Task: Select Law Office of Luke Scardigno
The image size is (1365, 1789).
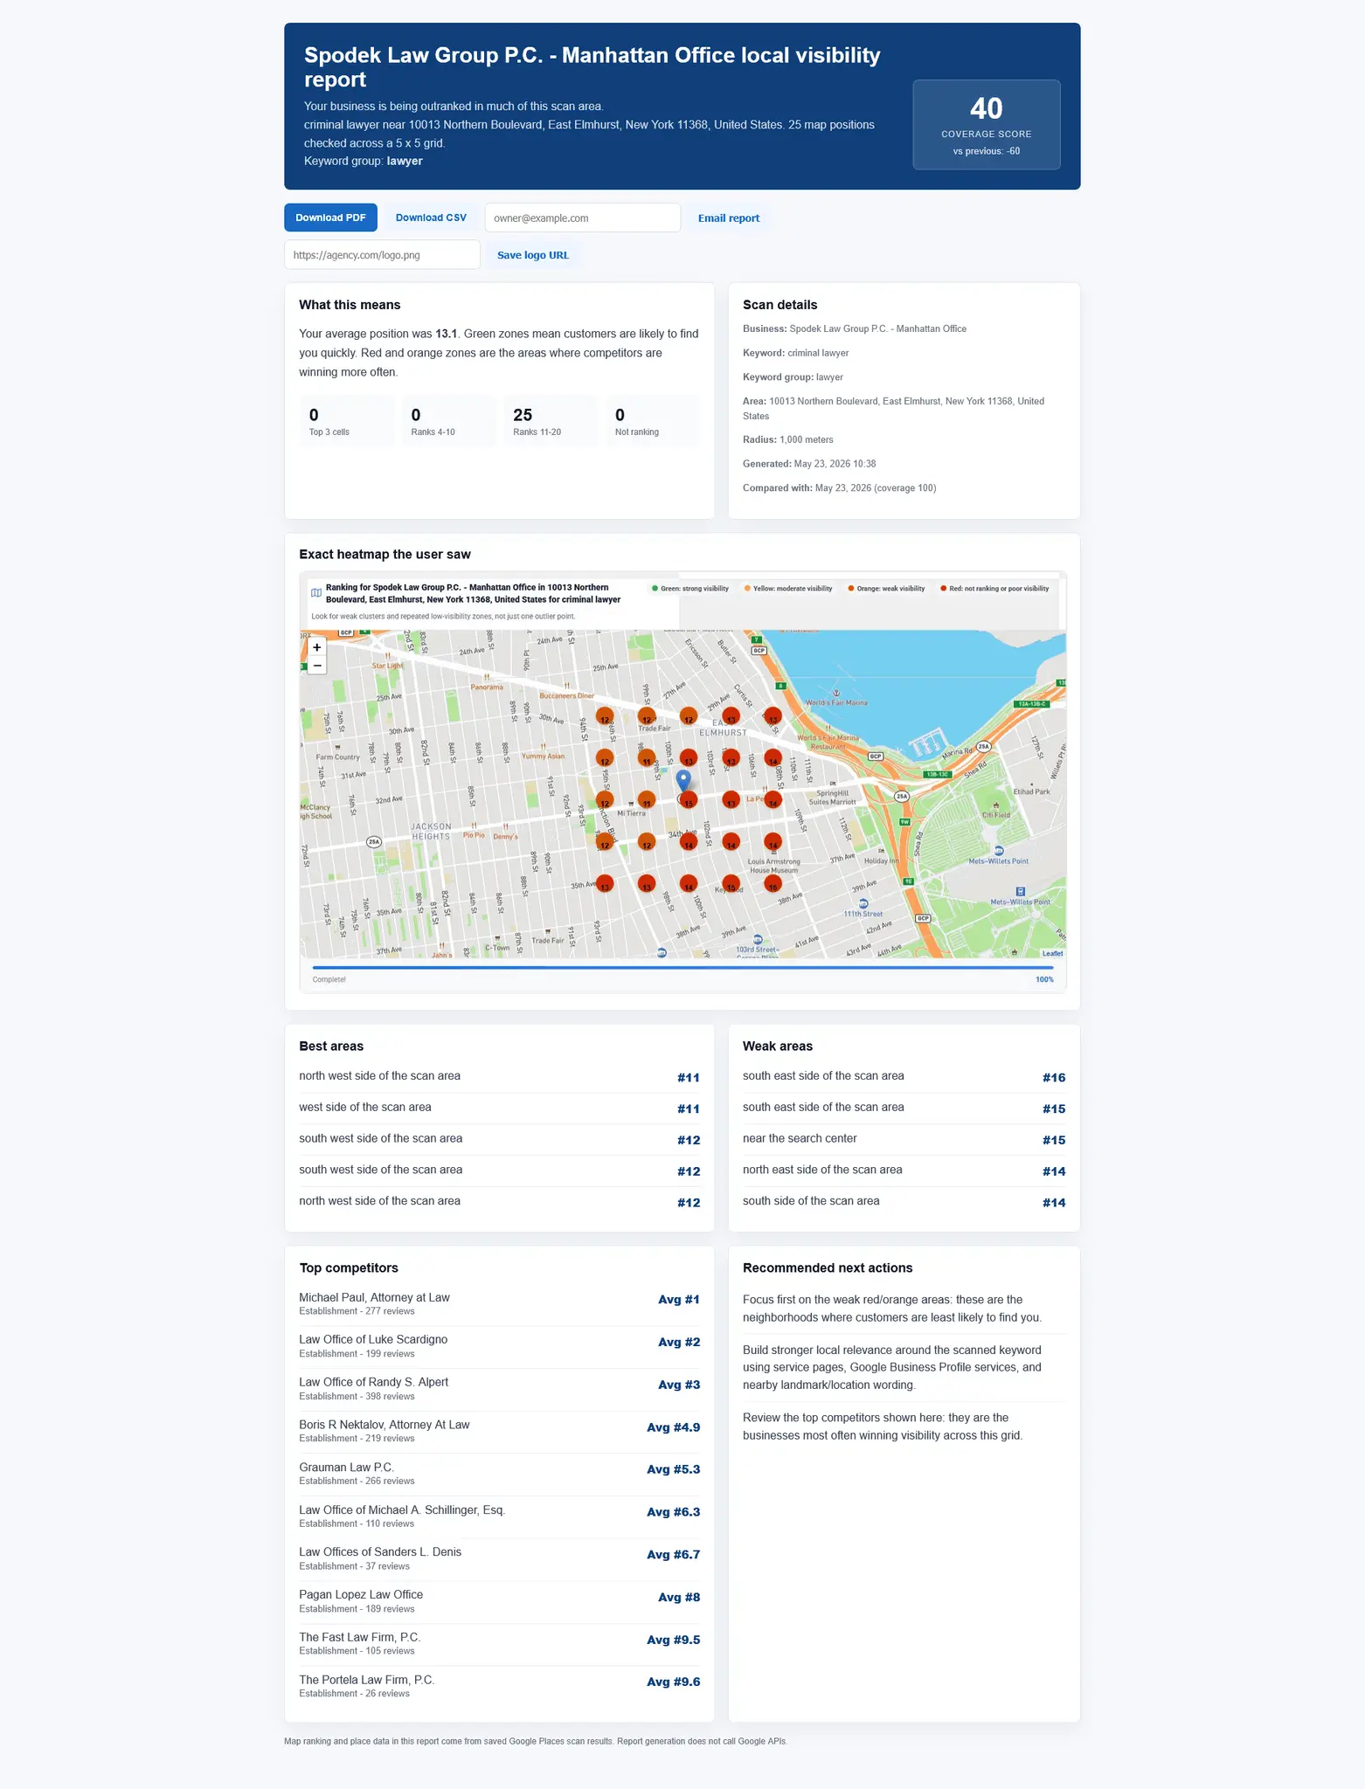Action: 499,1346
